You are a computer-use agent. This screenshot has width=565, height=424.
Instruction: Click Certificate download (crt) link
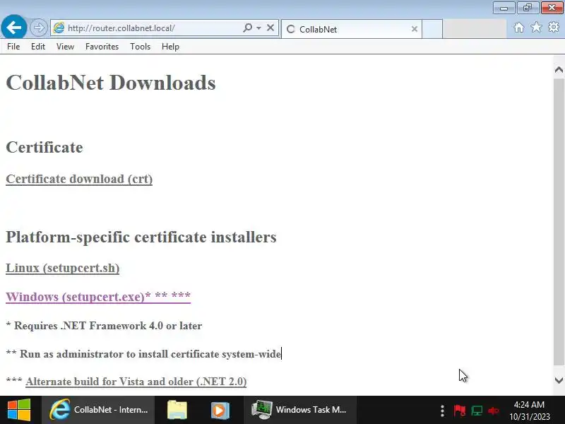point(79,179)
